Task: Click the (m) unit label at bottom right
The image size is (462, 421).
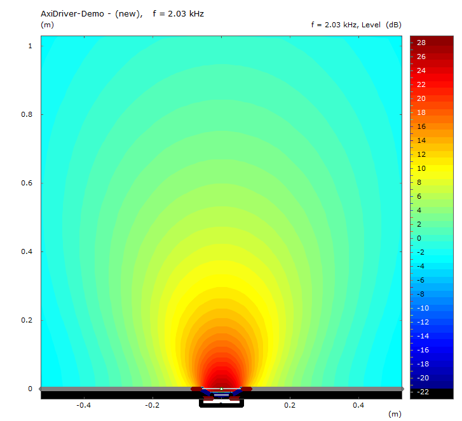Action: [395, 414]
